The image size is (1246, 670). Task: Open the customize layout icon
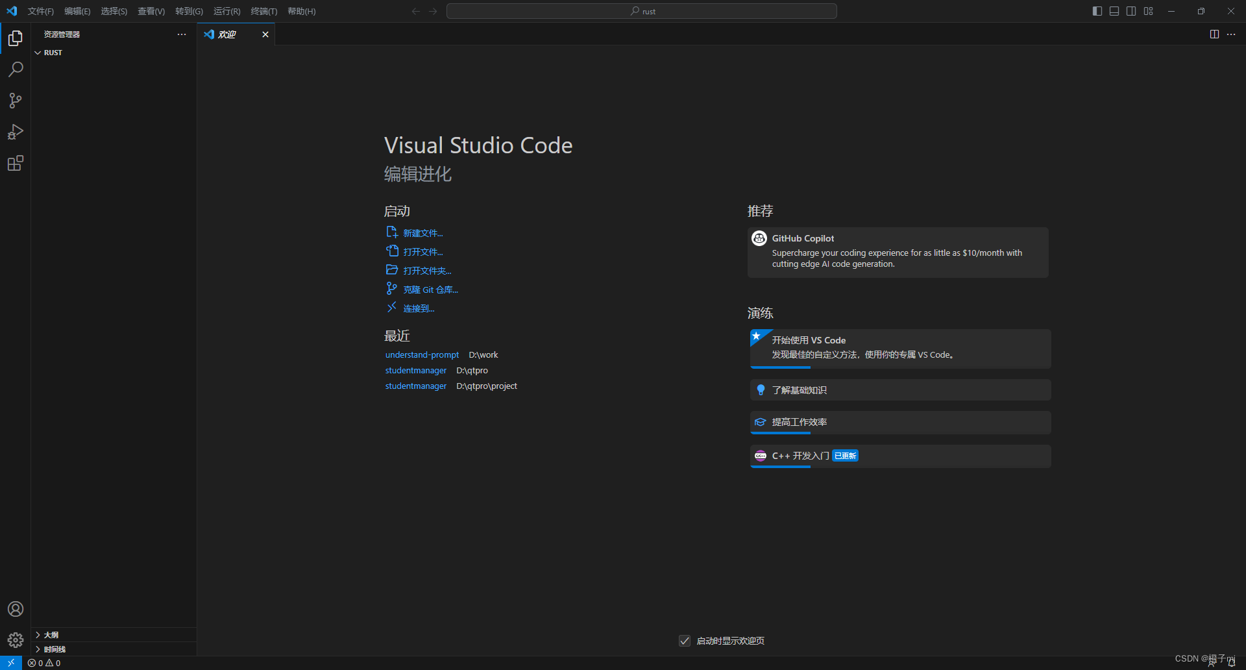click(1149, 11)
